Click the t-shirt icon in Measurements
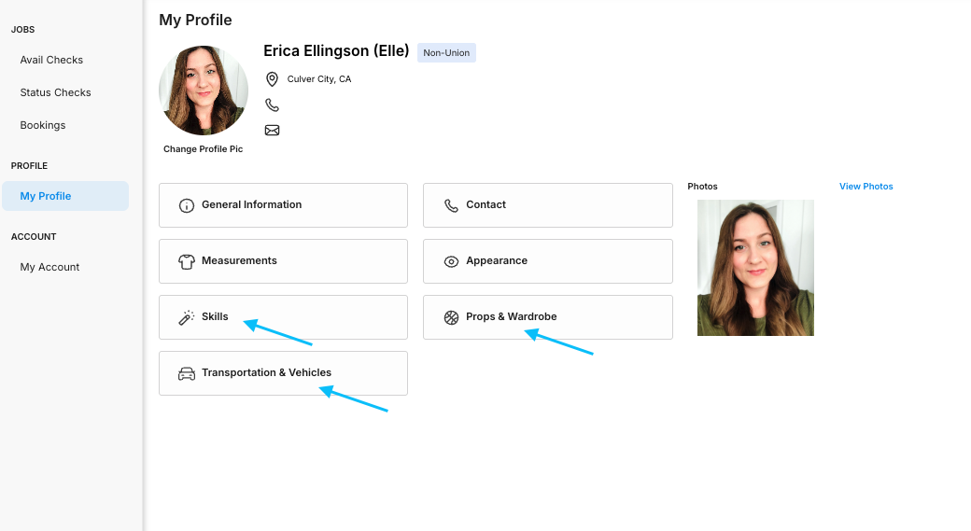The width and height of the screenshot is (971, 531). pos(187,262)
